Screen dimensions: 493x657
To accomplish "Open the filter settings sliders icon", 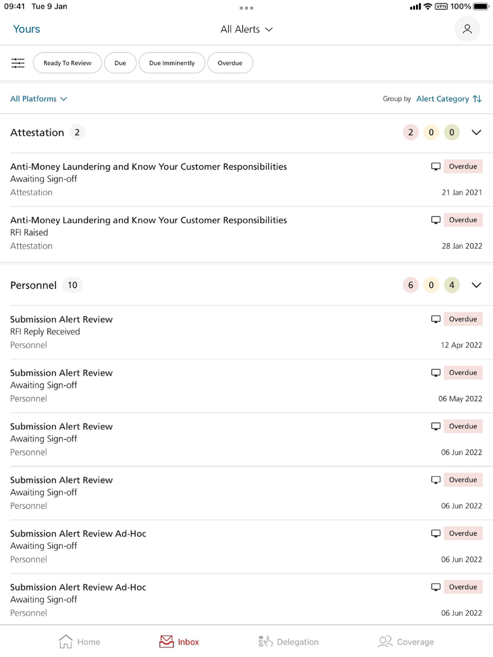I will (18, 63).
